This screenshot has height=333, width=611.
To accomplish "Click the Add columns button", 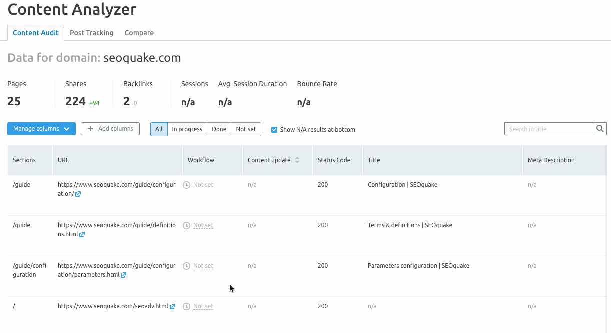I will click(110, 129).
